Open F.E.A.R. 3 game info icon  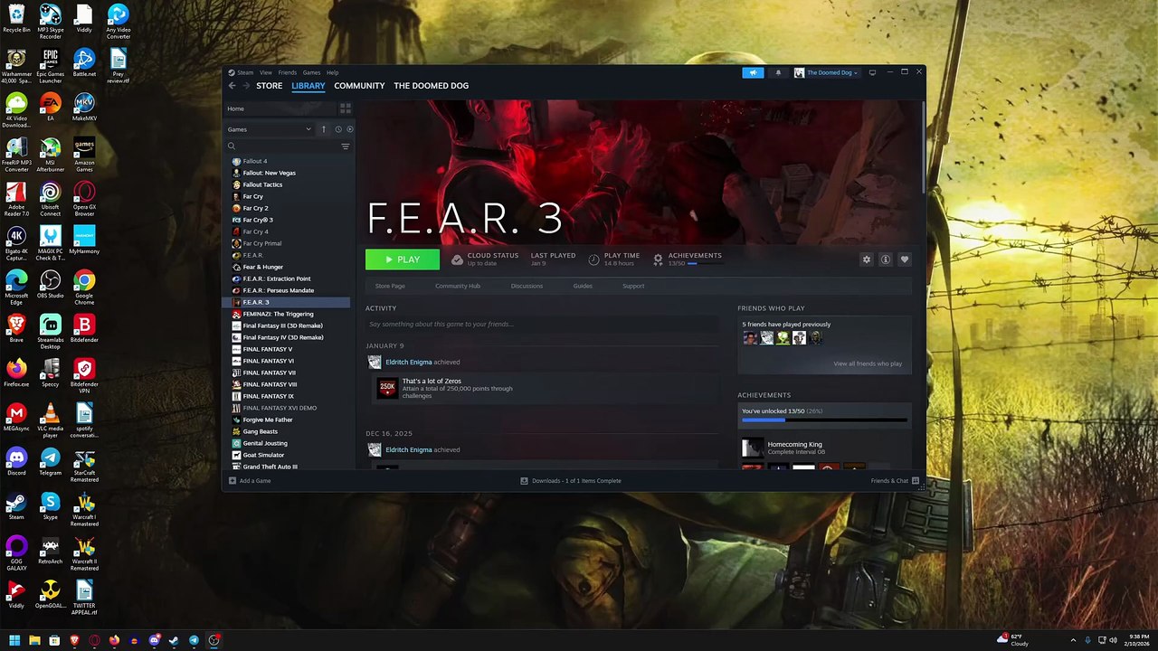[885, 259]
